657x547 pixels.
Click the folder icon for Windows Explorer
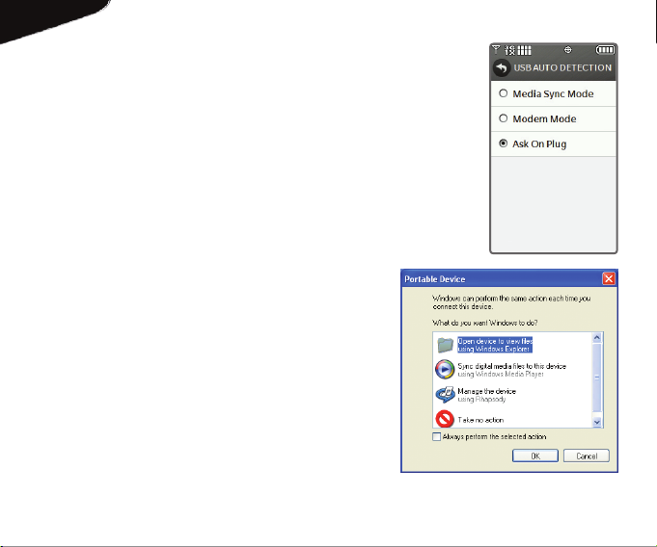[445, 345]
